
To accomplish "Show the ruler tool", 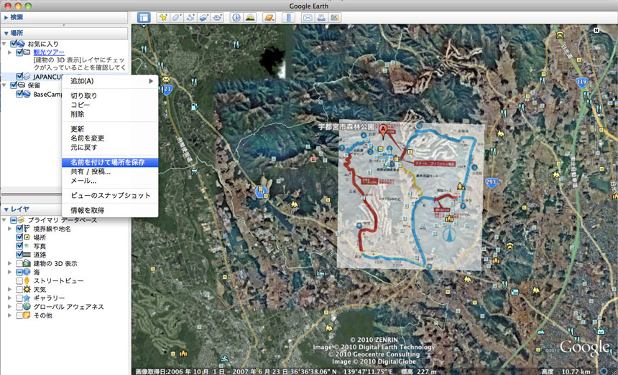I will pos(288,18).
